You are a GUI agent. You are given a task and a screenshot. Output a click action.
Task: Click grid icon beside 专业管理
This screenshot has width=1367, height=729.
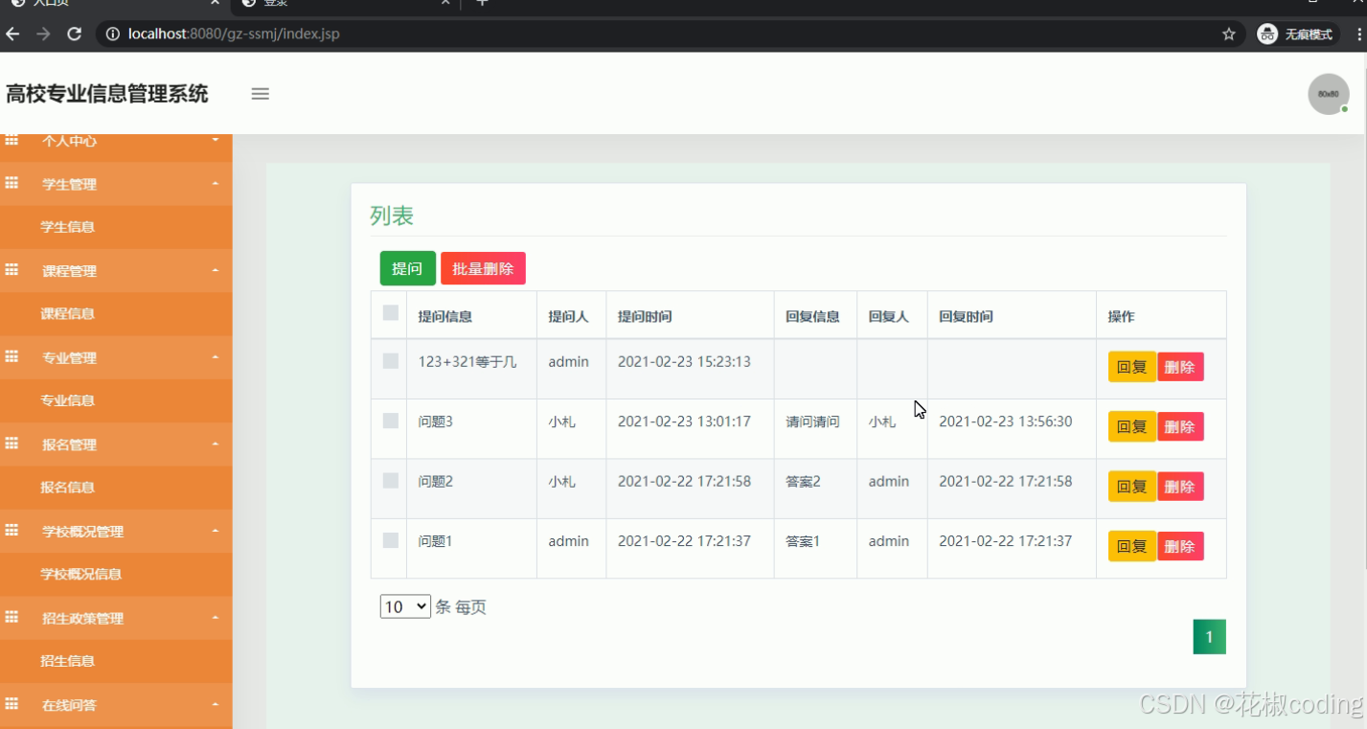click(11, 356)
